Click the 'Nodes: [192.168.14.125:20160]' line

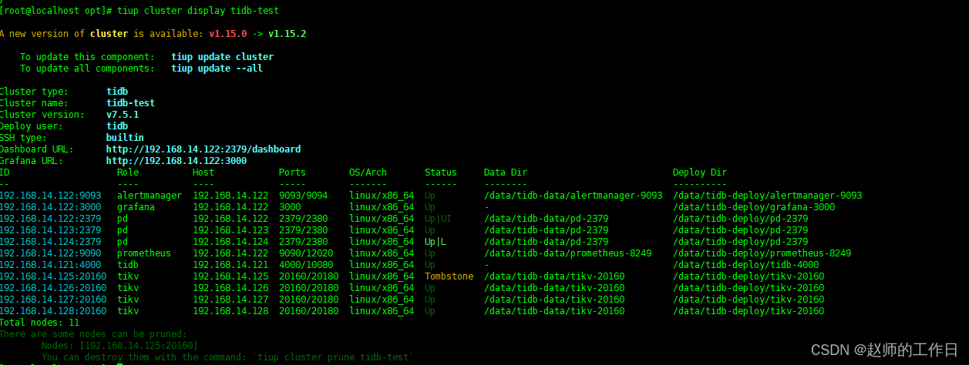119,346
